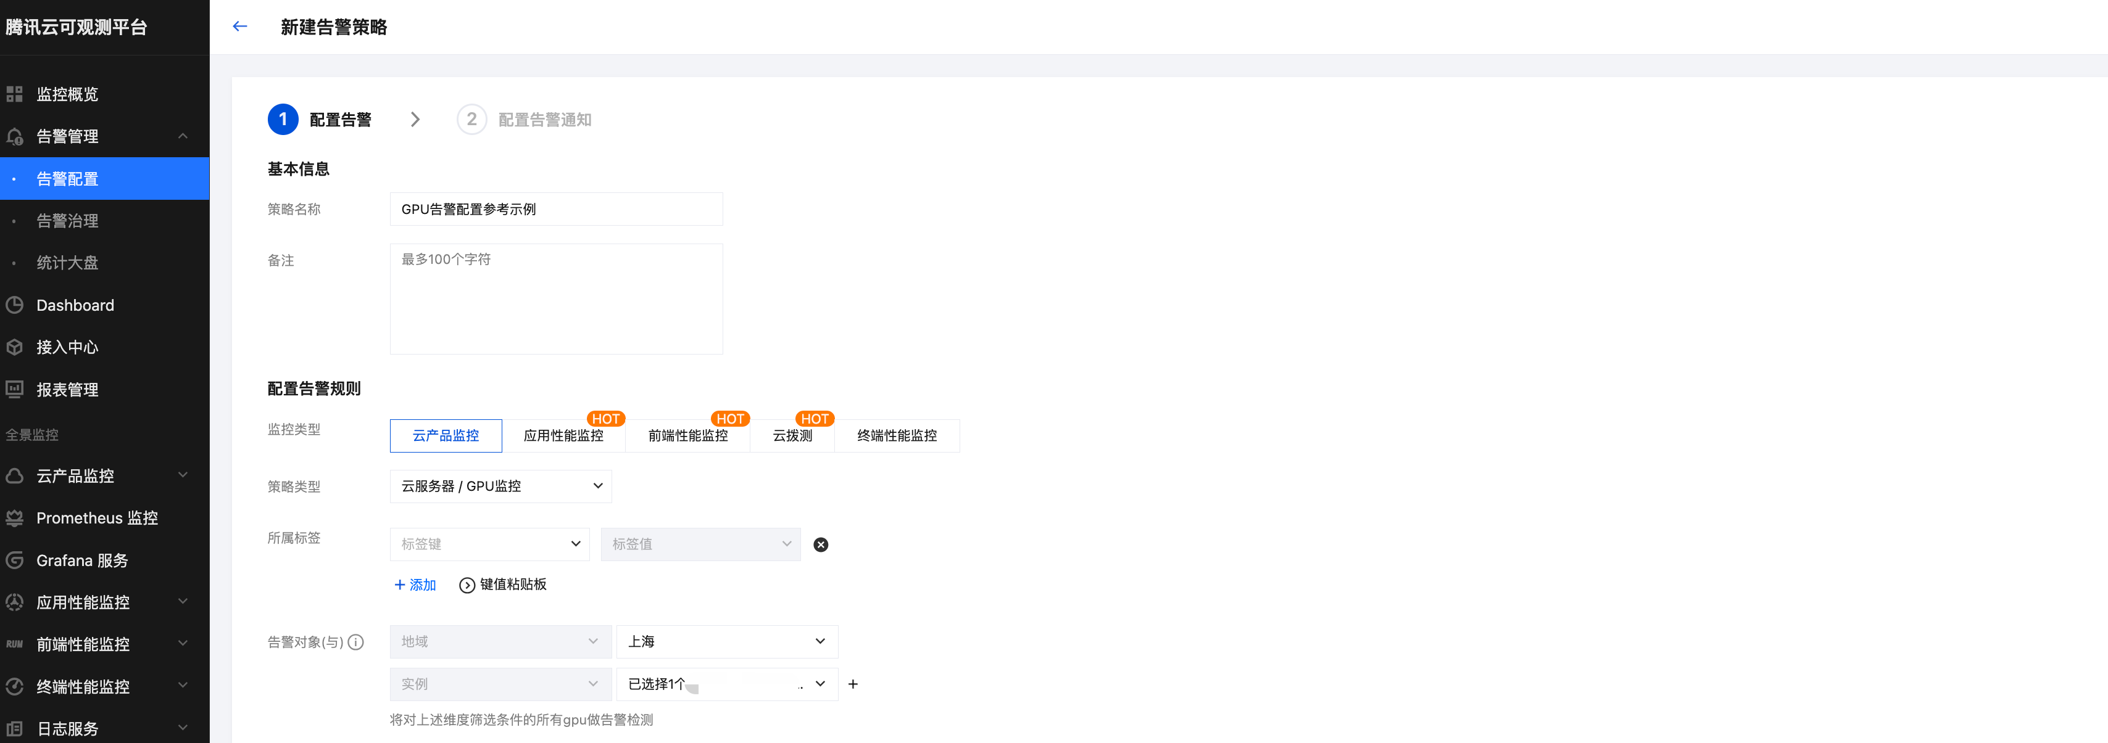Viewport: 2108px width, 743px height.
Task: Click the Grafana 服务 icon
Action: (x=15, y=560)
